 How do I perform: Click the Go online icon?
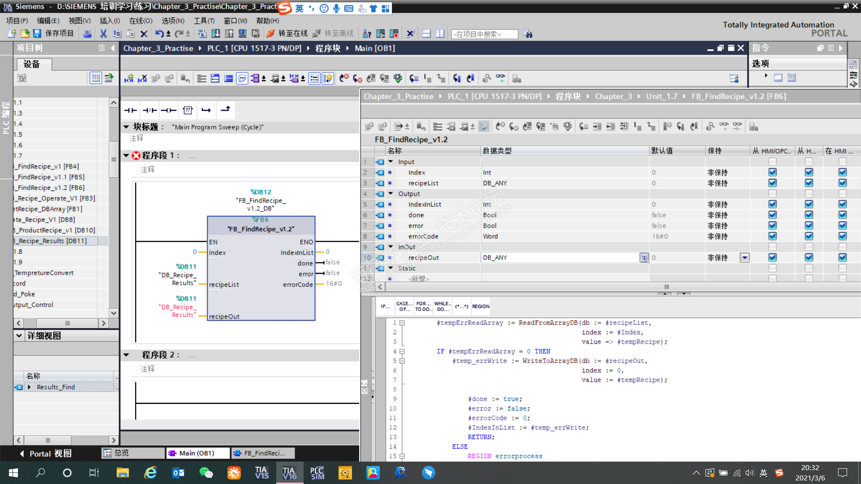click(270, 34)
